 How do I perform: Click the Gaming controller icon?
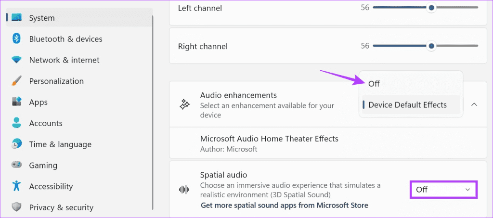click(x=16, y=165)
